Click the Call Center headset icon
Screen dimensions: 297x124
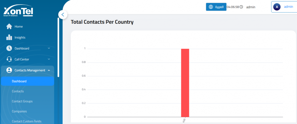[9, 59]
